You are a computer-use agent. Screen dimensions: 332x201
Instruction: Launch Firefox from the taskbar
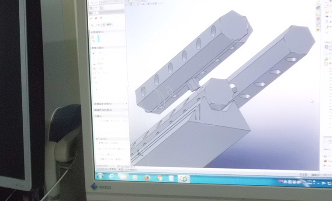pos(147,178)
